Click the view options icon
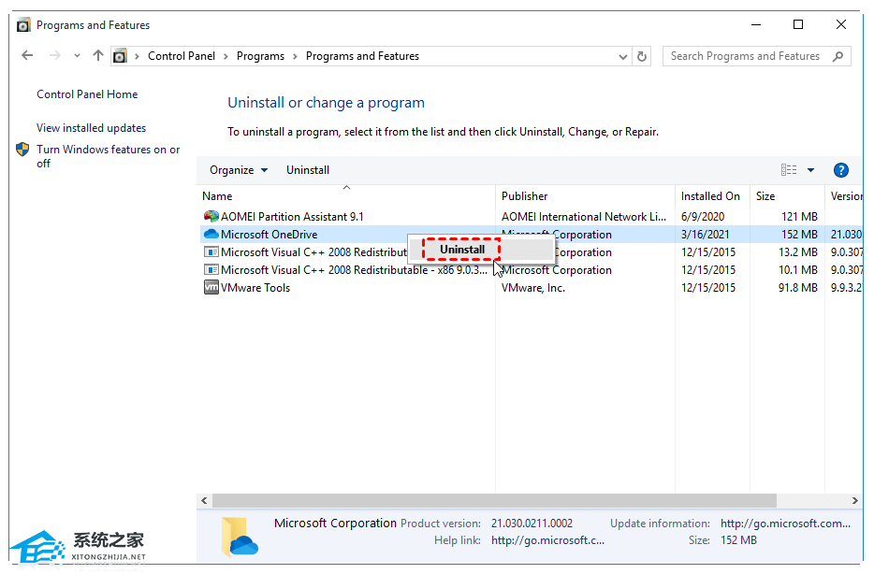The width and height of the screenshot is (874, 574). [789, 170]
